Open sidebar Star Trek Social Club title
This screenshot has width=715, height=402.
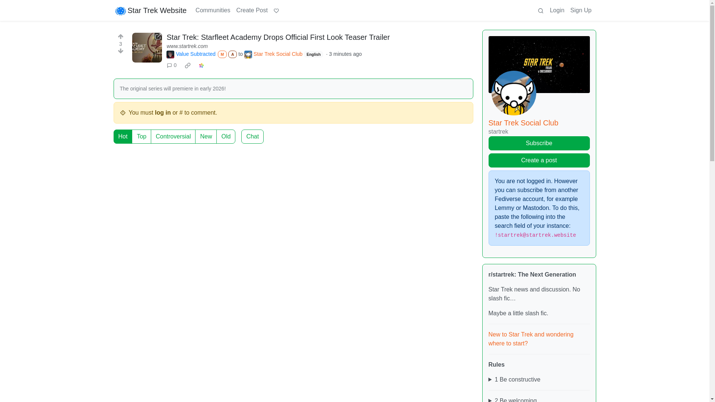click(x=523, y=123)
